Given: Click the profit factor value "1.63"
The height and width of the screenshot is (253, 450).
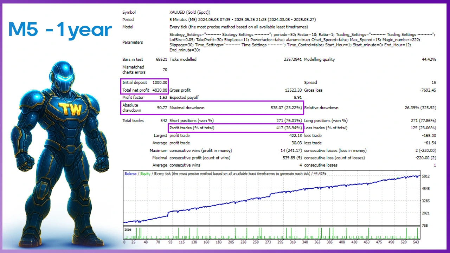Looking at the screenshot, I should [163, 97].
